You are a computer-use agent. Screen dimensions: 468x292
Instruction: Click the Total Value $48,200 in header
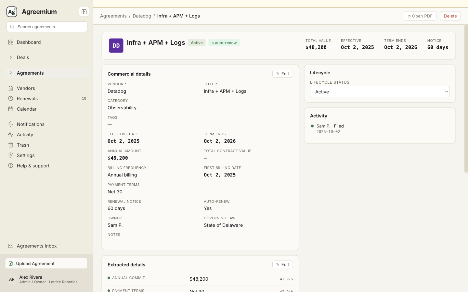(x=316, y=47)
